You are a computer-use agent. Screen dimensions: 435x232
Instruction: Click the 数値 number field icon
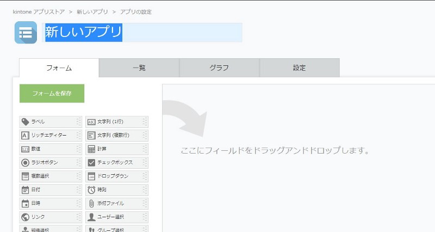[x=25, y=149]
